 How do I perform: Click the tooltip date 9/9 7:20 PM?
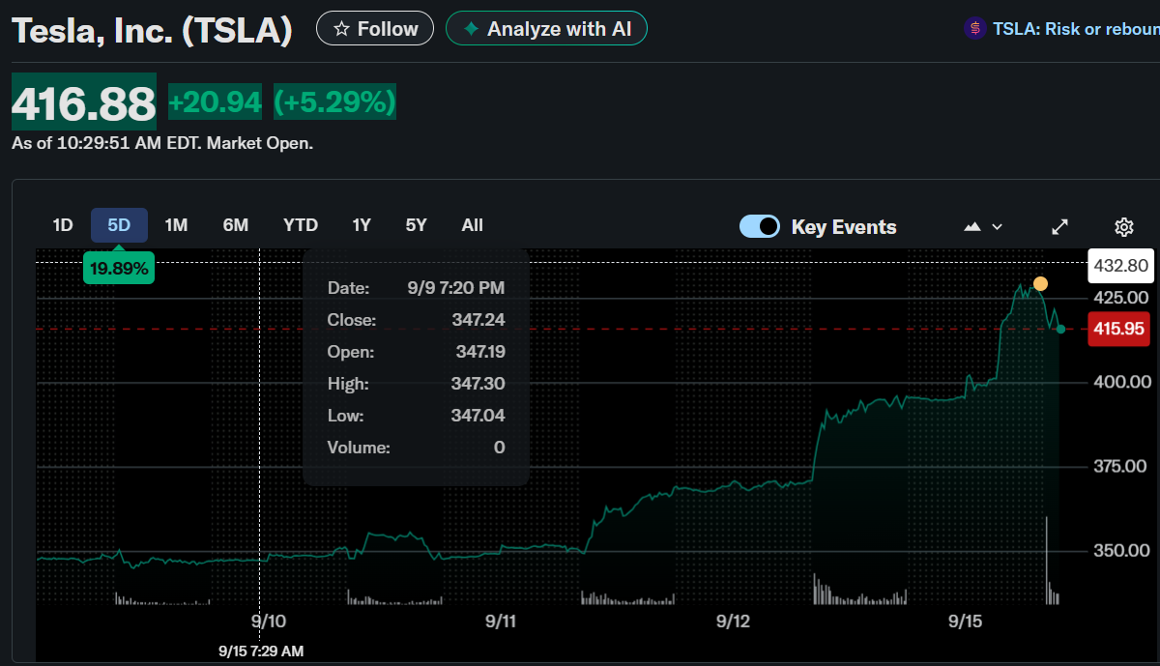click(x=456, y=288)
